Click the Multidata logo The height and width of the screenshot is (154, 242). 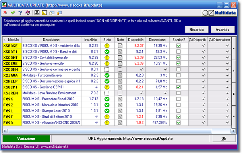219,13
